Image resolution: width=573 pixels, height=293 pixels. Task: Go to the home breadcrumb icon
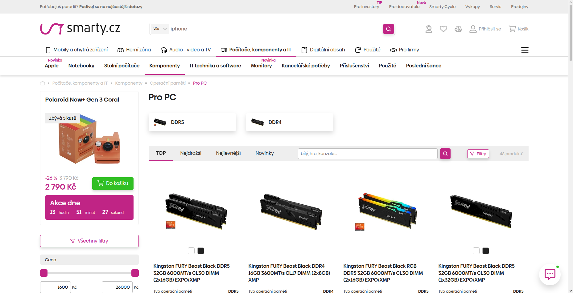[x=43, y=83]
